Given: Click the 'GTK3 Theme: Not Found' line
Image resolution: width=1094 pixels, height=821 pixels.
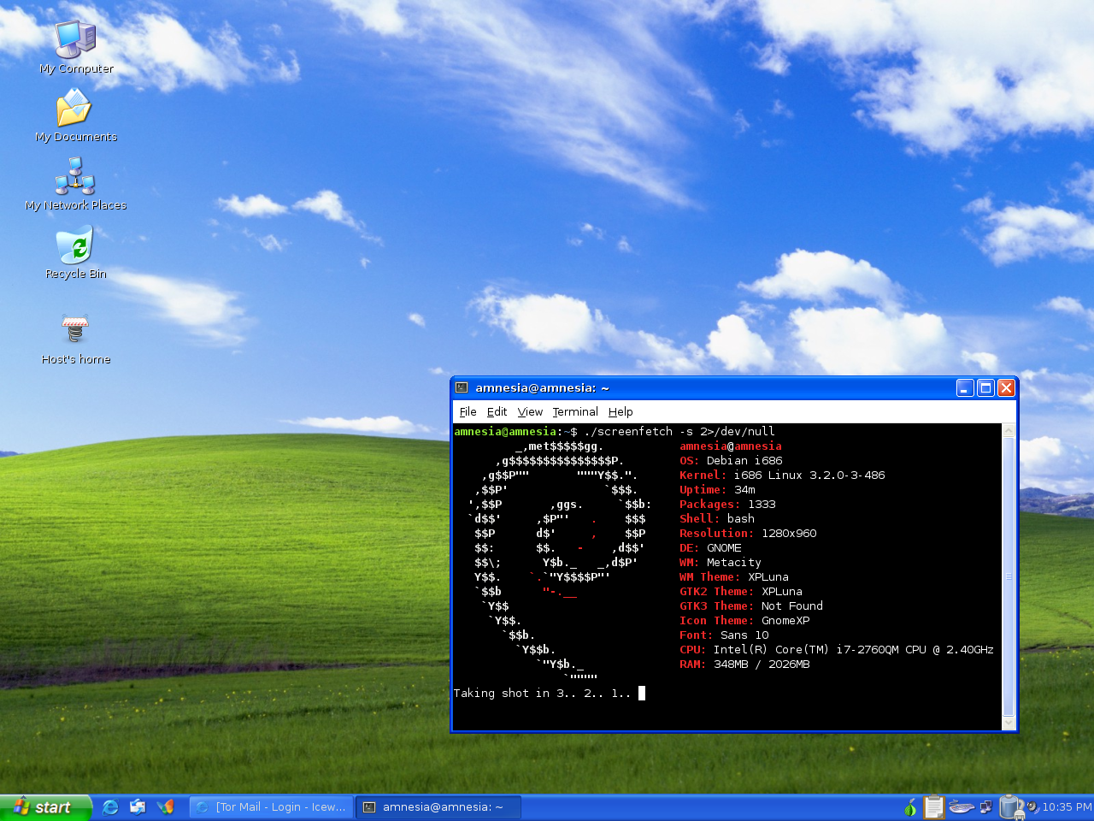Looking at the screenshot, I should 751,605.
